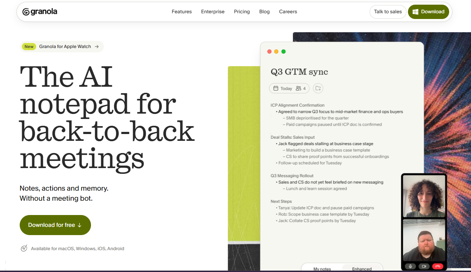The width and height of the screenshot is (471, 272).
Task: Click the attendees count icon showing 4
Action: tap(301, 89)
